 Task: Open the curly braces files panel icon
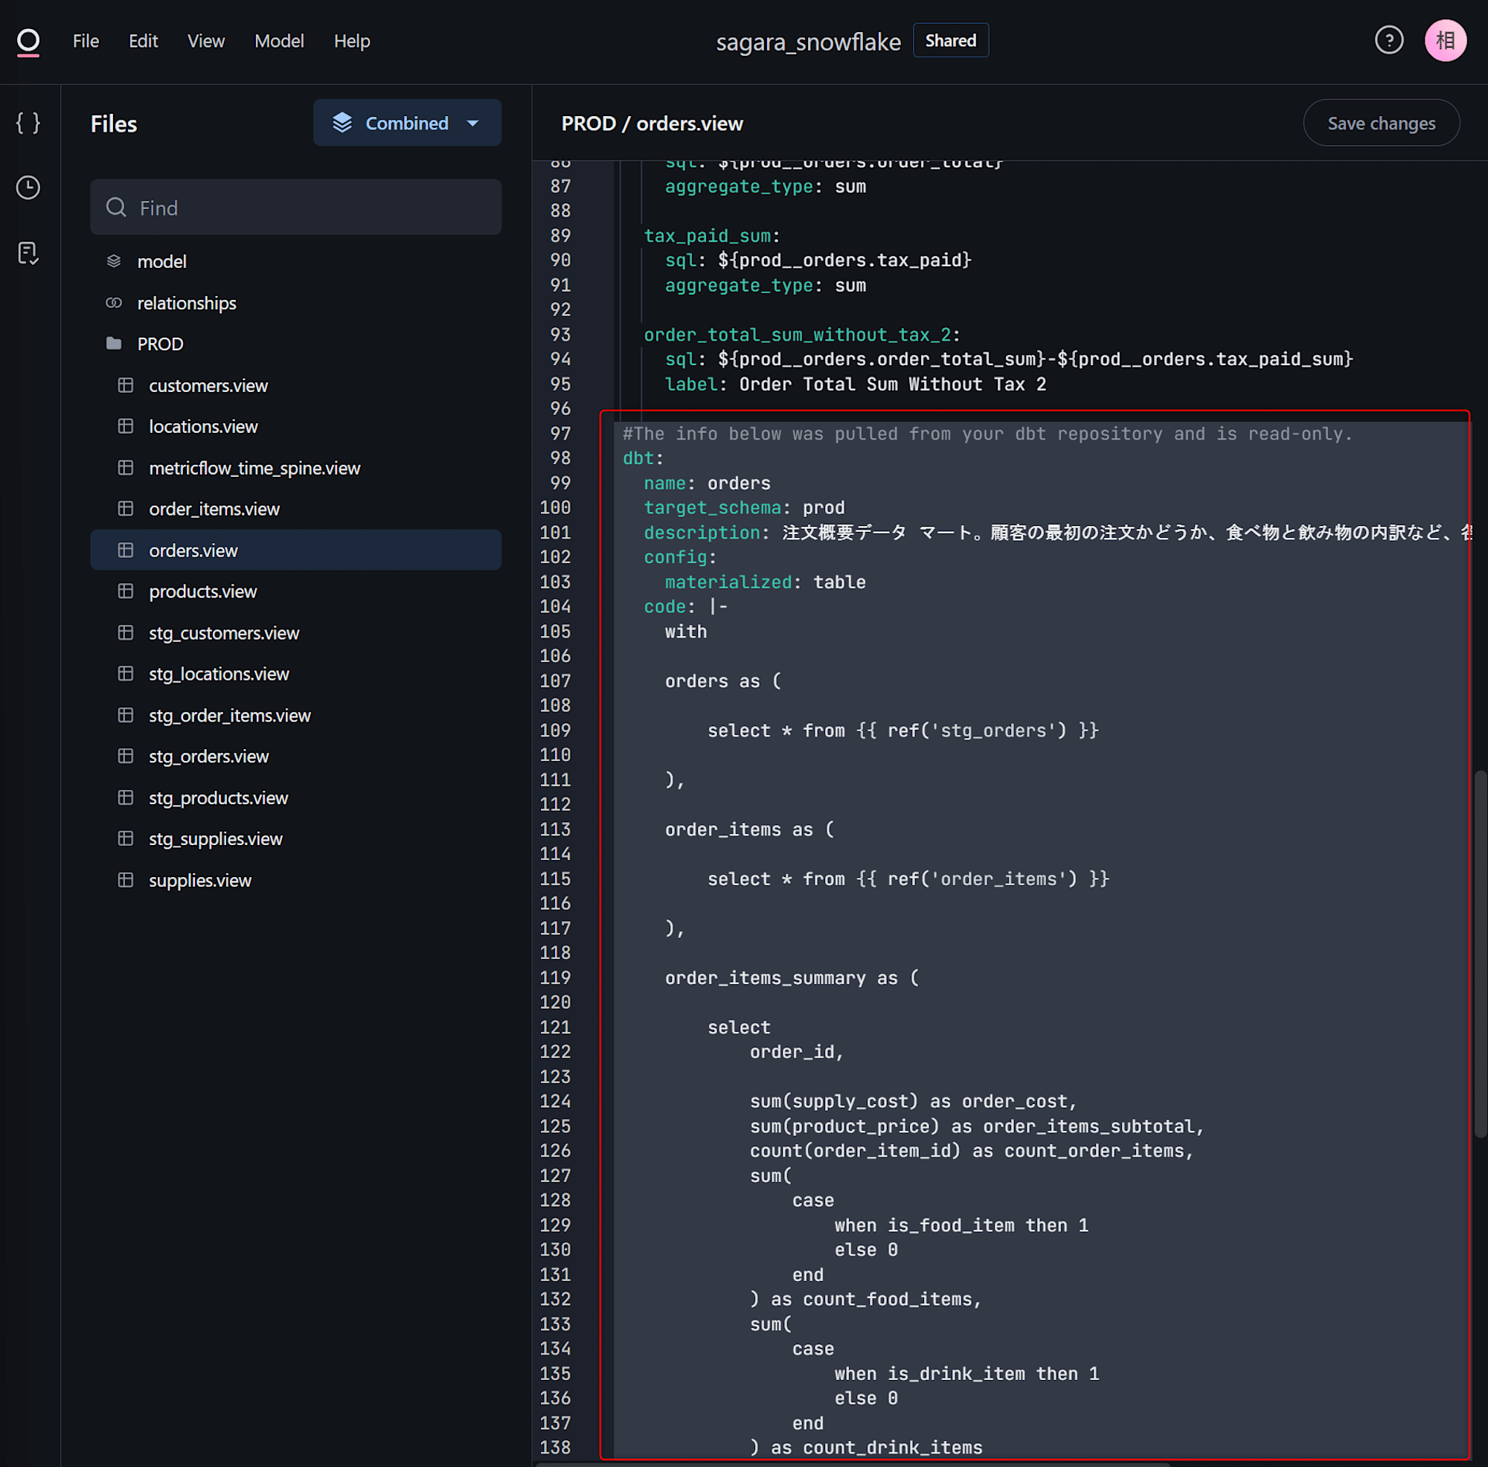tap(28, 123)
